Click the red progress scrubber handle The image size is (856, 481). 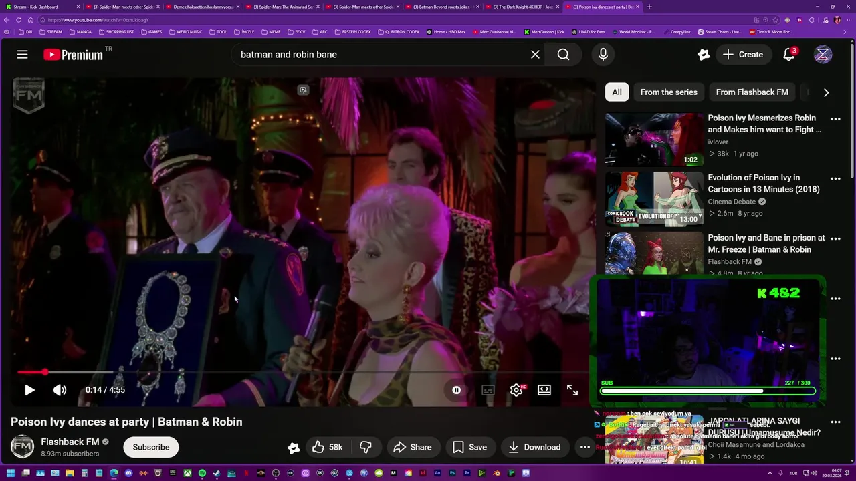pos(45,372)
